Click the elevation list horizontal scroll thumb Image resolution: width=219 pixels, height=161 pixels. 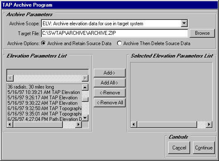pyautogui.click(x=38, y=124)
